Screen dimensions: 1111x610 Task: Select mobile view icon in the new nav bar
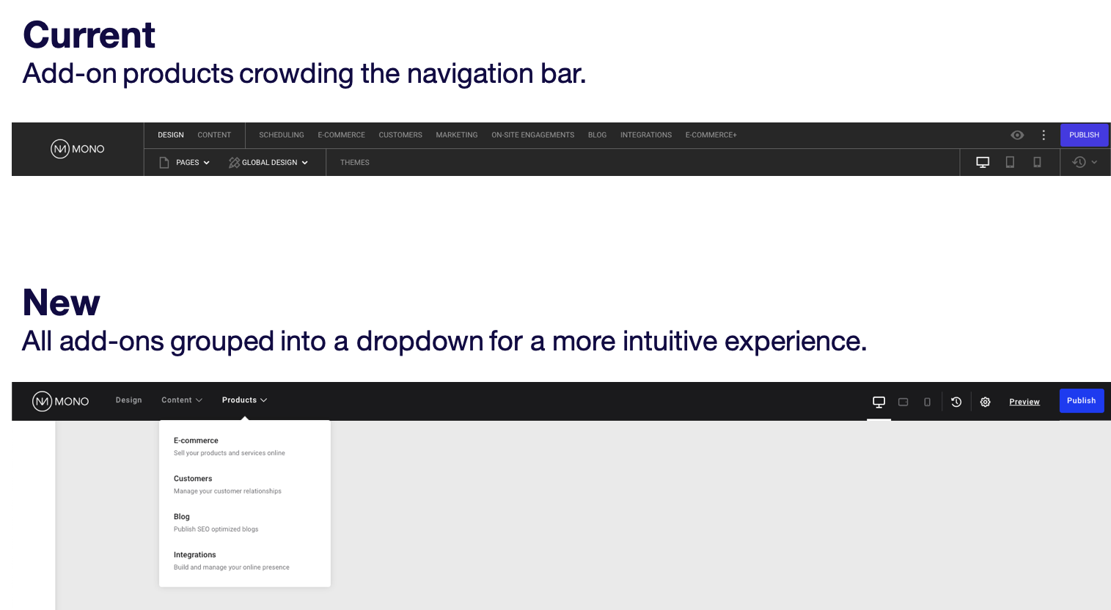click(x=927, y=402)
